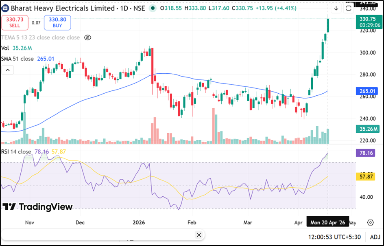The width and height of the screenshot is (384, 246).
Task: Collapse the indicator legend chevron
Action: coord(7,70)
